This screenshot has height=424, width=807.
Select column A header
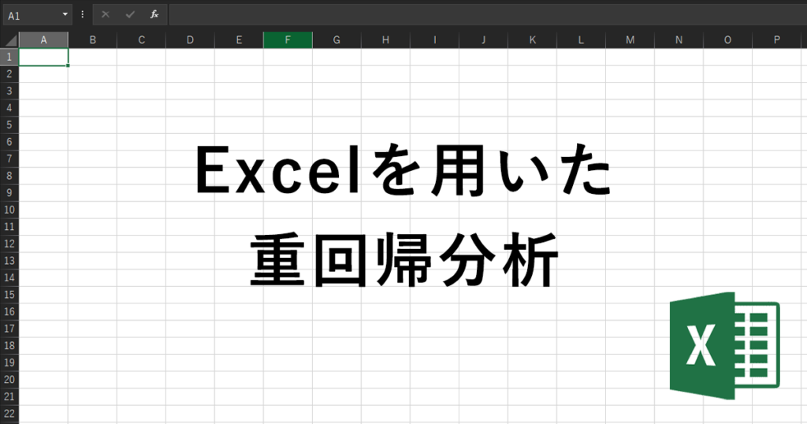43,40
